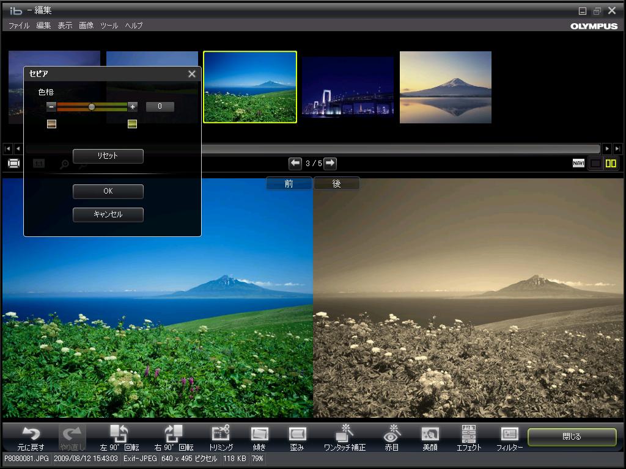This screenshot has width=626, height=469.
Task: Open the 歪み distortion correction tool
Action: pyautogui.click(x=297, y=437)
